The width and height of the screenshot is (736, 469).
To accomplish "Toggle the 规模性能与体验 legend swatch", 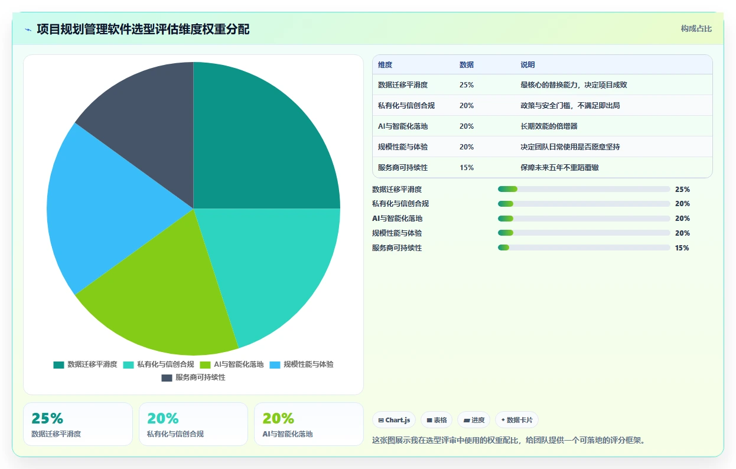I will [x=275, y=364].
